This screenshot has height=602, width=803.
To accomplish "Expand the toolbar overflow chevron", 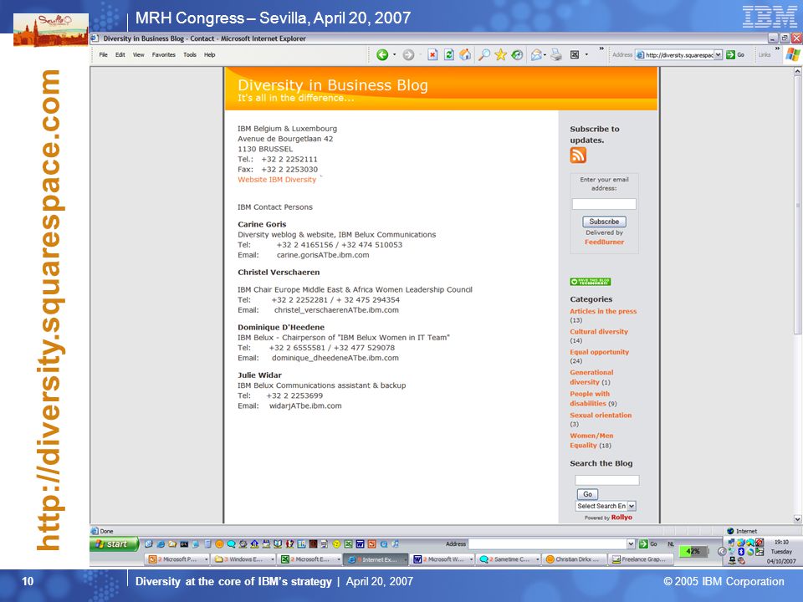I will (601, 49).
